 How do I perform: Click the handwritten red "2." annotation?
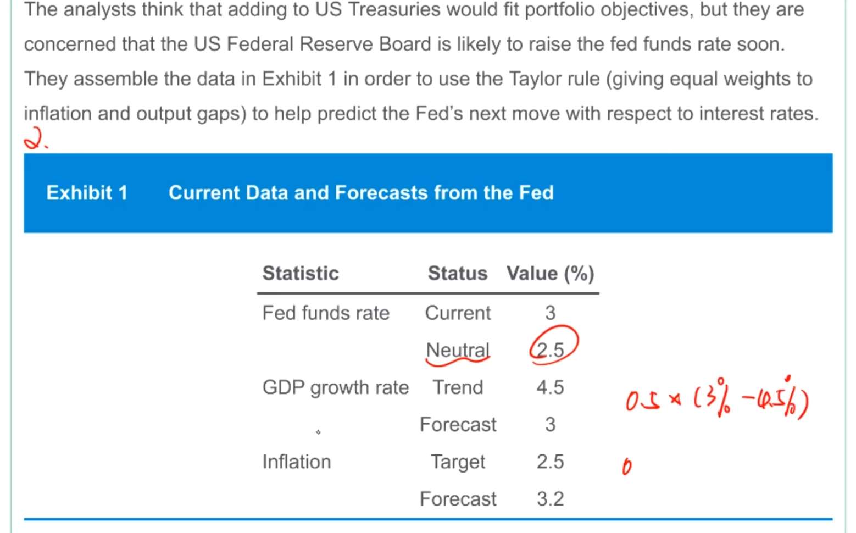[35, 139]
